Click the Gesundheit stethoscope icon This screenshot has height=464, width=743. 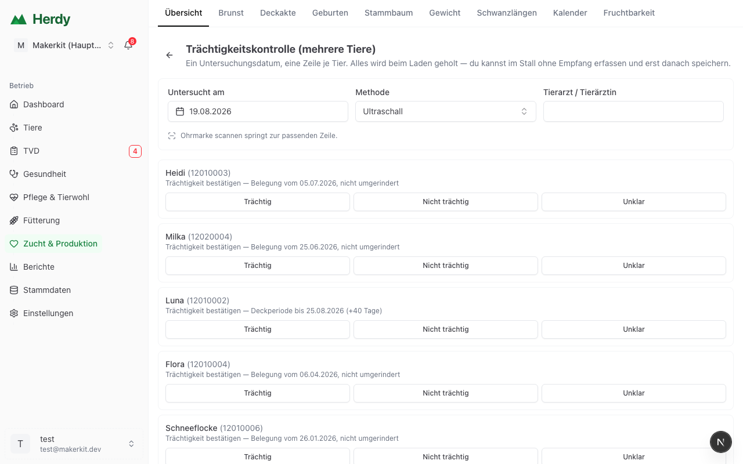[14, 174]
